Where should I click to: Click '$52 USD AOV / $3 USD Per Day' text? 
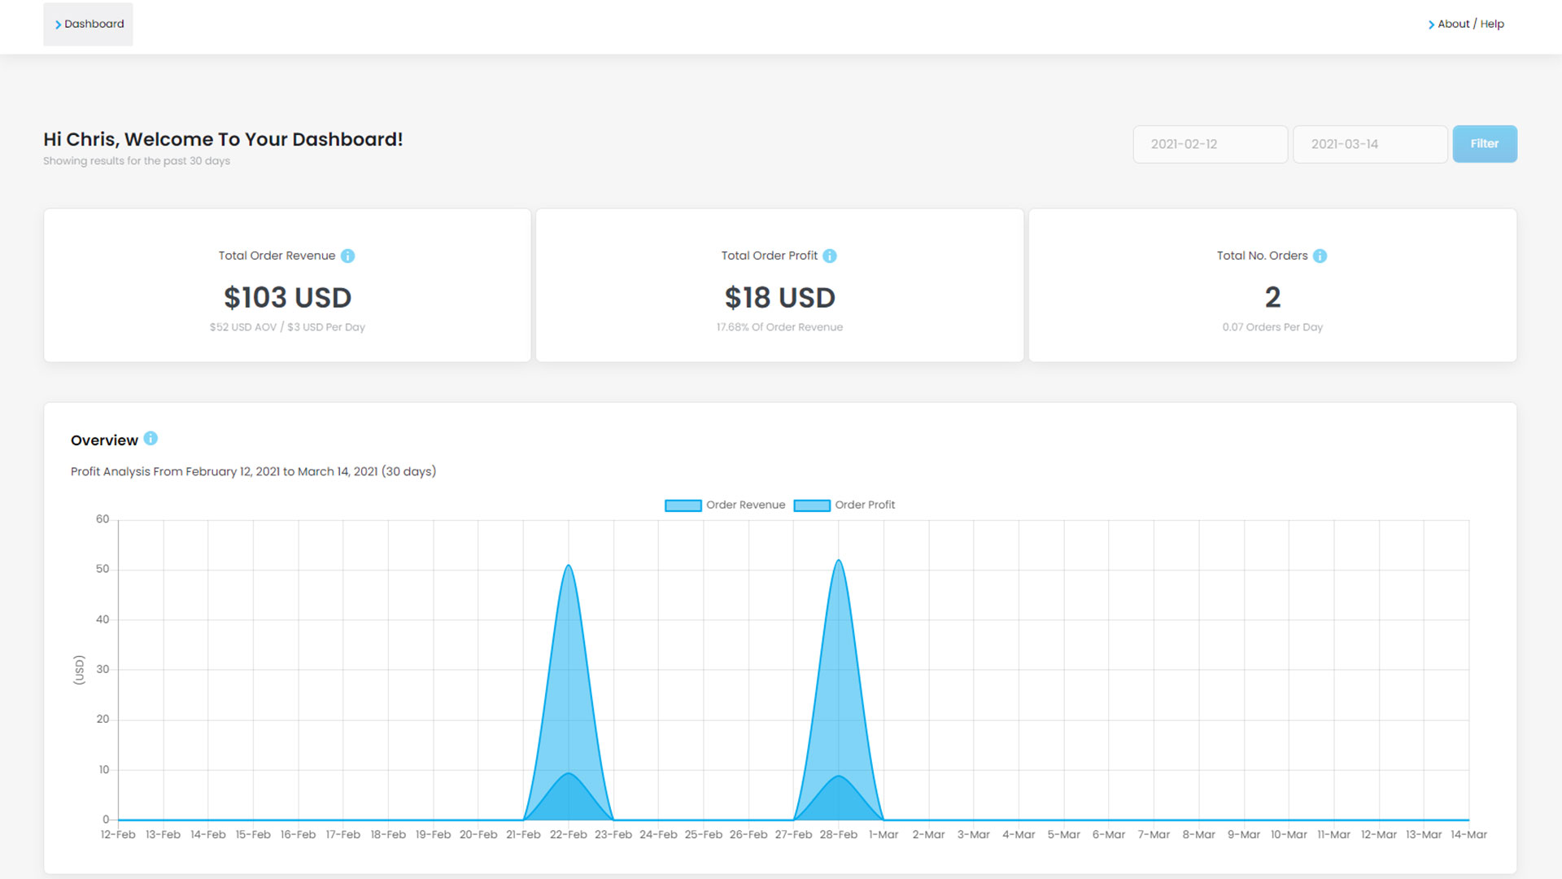click(287, 327)
